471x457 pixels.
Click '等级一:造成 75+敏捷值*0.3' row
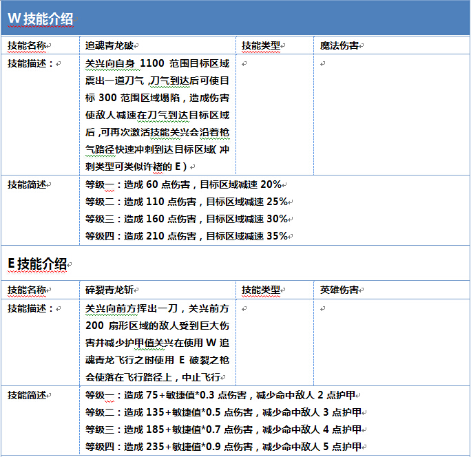pos(220,395)
